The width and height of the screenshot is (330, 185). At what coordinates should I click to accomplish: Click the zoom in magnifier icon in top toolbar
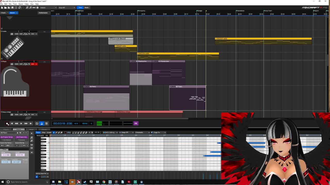click(x=27, y=7)
